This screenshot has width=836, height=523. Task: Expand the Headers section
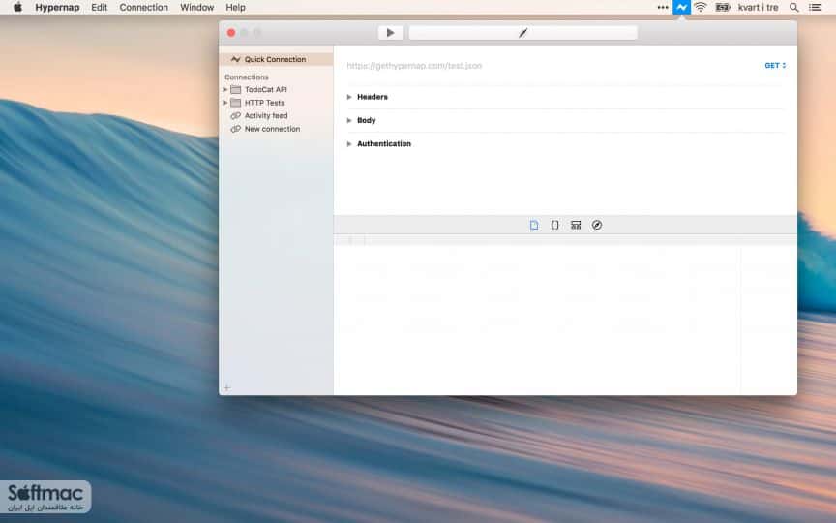click(349, 97)
